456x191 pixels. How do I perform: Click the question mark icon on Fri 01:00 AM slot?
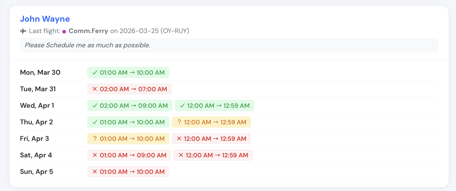[95, 139]
